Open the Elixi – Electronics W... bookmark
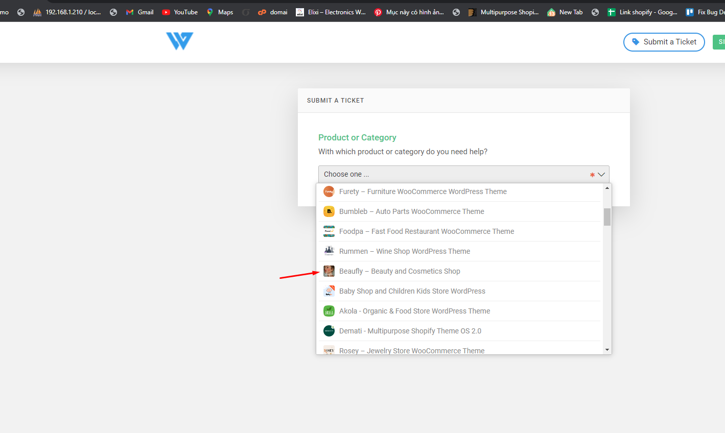This screenshot has width=725, height=433. pyautogui.click(x=331, y=12)
